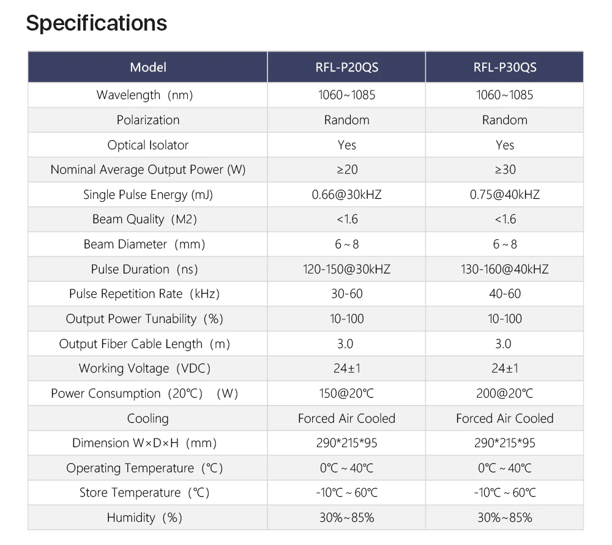Select the Wavelength (nm) row label
612x545 pixels.
coord(148,95)
